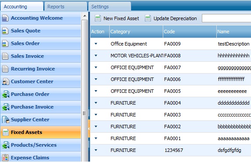Click the 1234567 code cell
This screenshot has width=251, height=162.
[x=190, y=150]
